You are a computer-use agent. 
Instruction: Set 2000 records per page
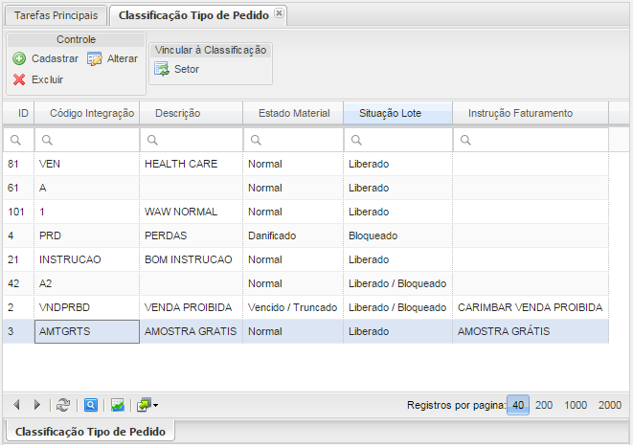[610, 405]
